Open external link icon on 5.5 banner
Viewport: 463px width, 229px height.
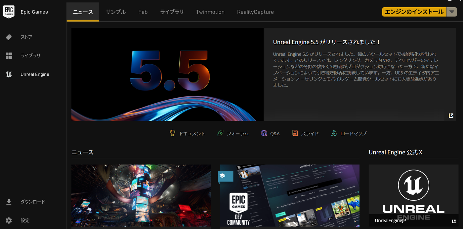click(x=451, y=115)
